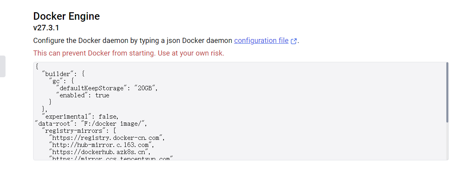Screen dimensions: 472x171
Task: Click the gray panel handle on left edge
Action: 2,66
